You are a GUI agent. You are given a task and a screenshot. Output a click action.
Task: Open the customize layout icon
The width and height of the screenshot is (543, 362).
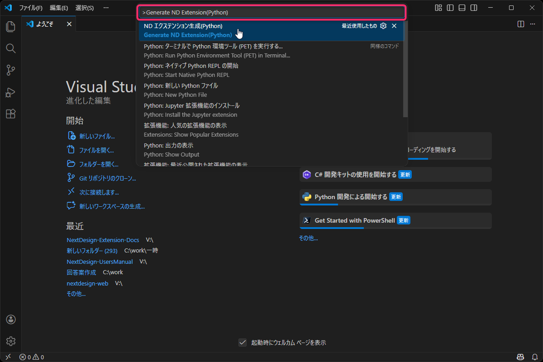point(438,8)
